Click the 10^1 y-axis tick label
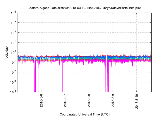 coord(14,43)
